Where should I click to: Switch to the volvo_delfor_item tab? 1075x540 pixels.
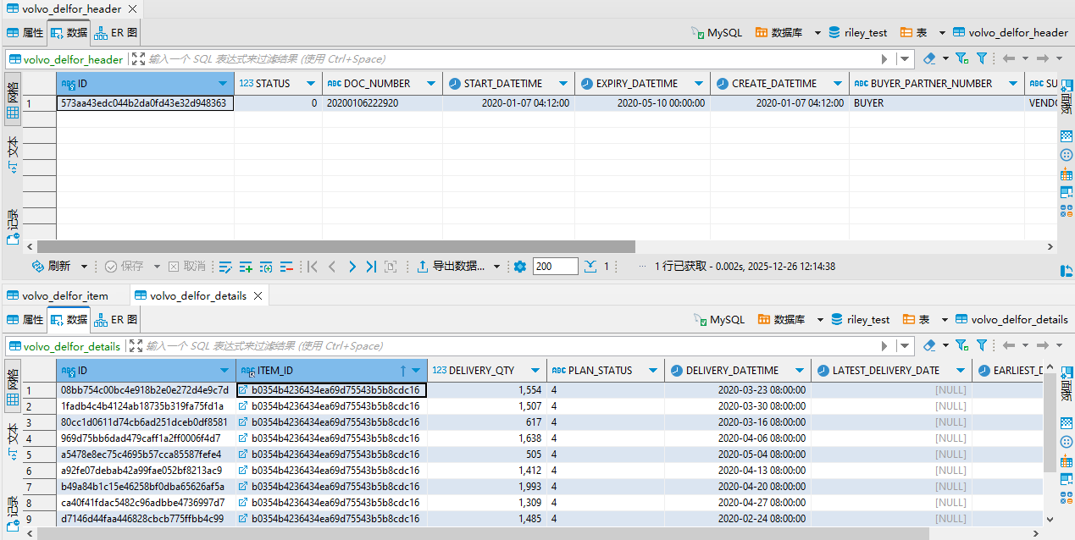(65, 295)
